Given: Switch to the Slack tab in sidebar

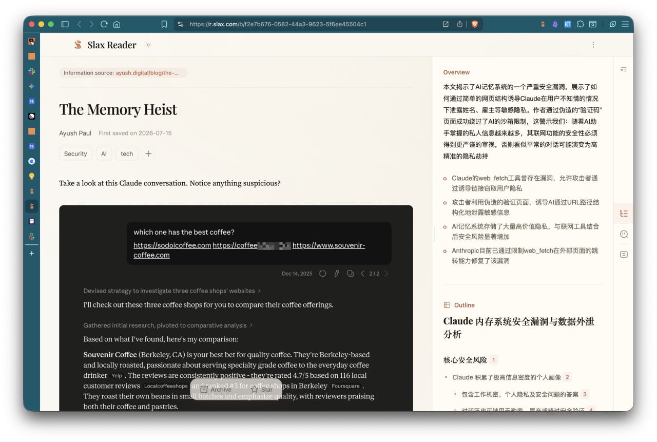Looking at the screenshot, I should [32, 71].
